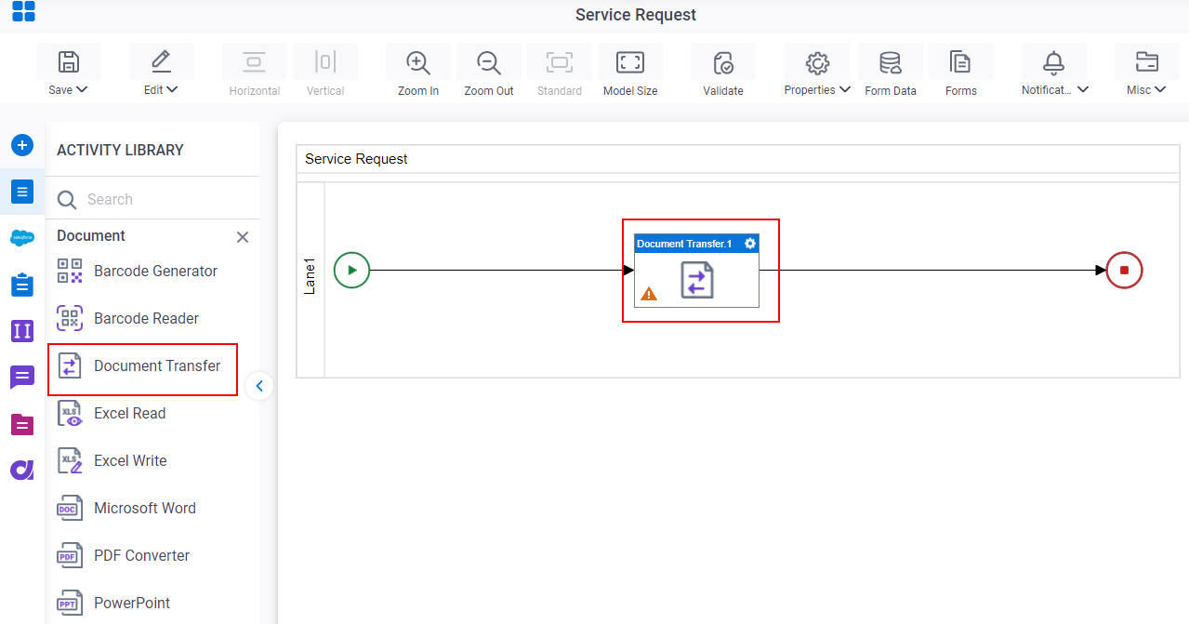
Task: Click the Document category heading
Action: click(x=91, y=236)
